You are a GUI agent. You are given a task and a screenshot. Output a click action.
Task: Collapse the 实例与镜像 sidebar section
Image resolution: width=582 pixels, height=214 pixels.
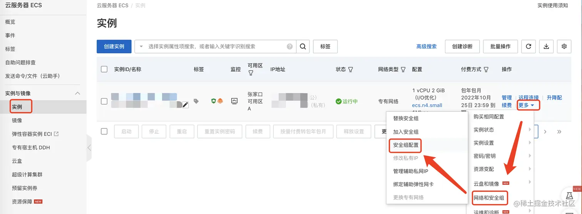click(77, 93)
